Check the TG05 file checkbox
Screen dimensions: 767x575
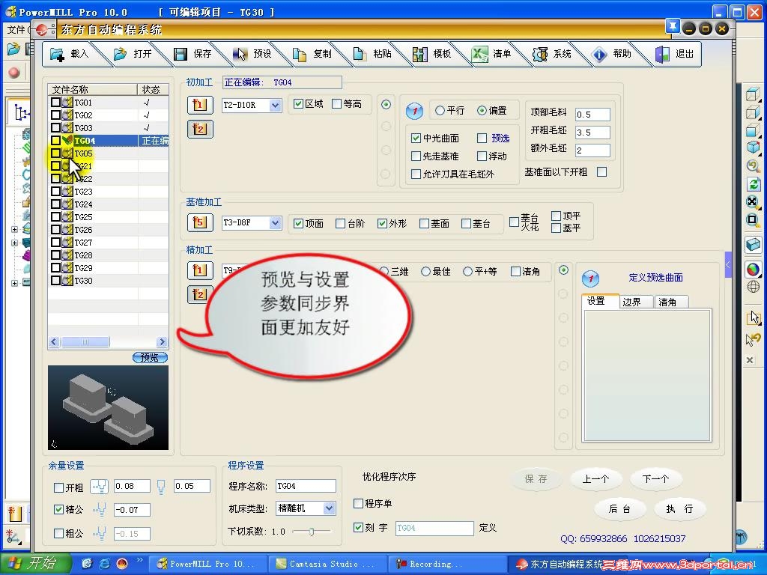pos(55,153)
